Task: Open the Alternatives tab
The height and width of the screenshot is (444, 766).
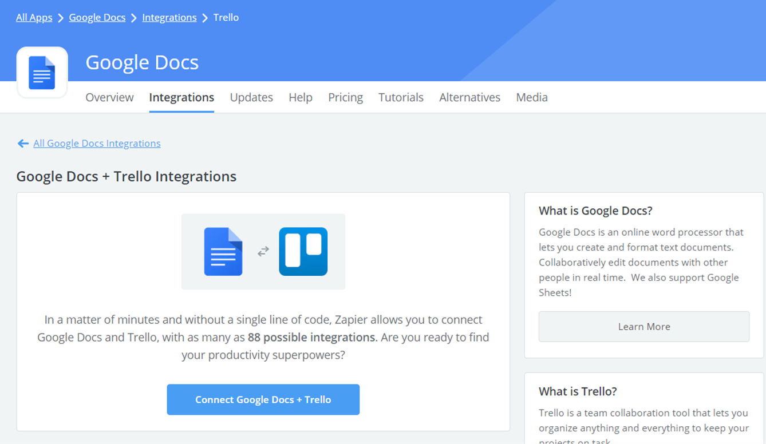Action: coord(469,97)
